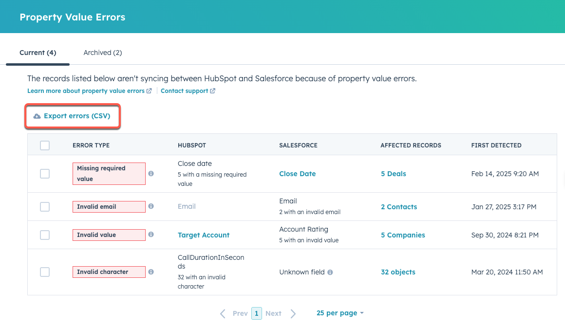Switch to the Archived tab

[103, 52]
